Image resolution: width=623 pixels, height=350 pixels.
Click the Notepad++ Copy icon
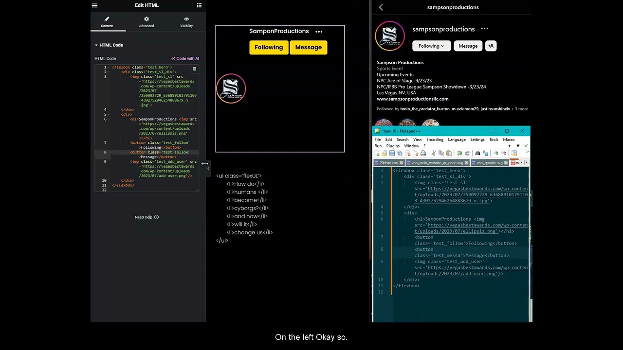441,153
